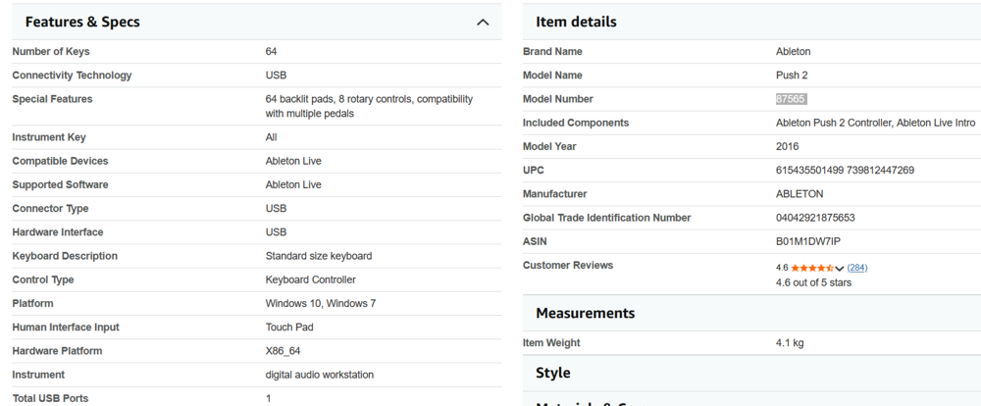Click the Instrument value digital audio workstation
Screen dimensions: 981x406
click(319, 375)
